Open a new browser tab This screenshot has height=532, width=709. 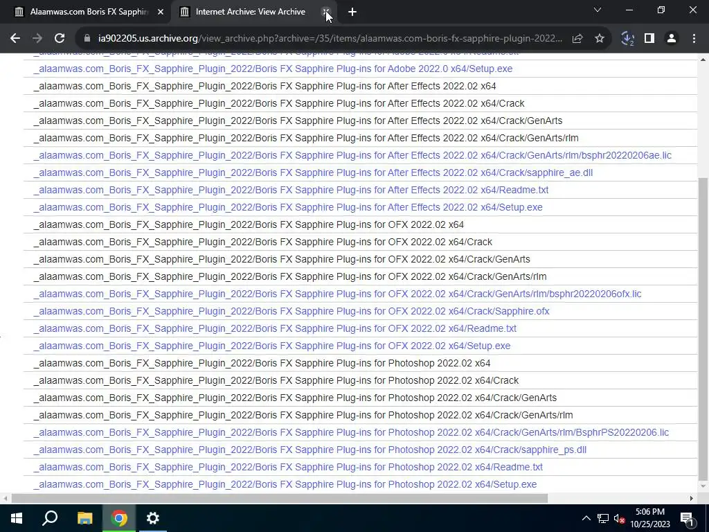(352, 12)
